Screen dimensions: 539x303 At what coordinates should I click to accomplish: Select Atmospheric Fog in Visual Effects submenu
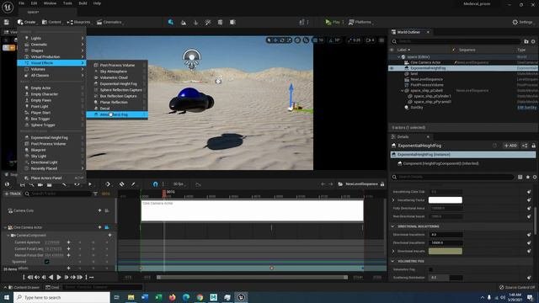(117, 114)
